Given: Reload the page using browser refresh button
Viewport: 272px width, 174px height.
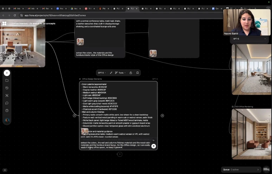Looking at the screenshot, I should point(15,15).
